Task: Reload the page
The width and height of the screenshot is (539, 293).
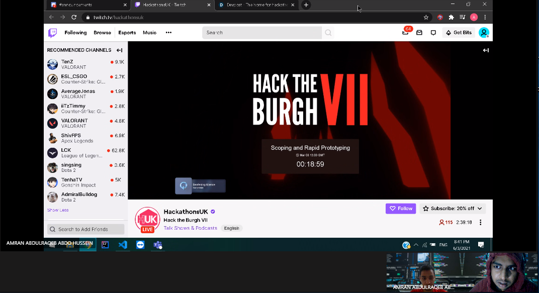Action: (x=74, y=17)
